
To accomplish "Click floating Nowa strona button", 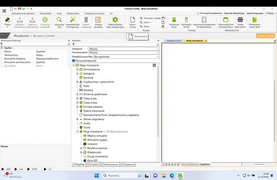I will [x=137, y=36].
